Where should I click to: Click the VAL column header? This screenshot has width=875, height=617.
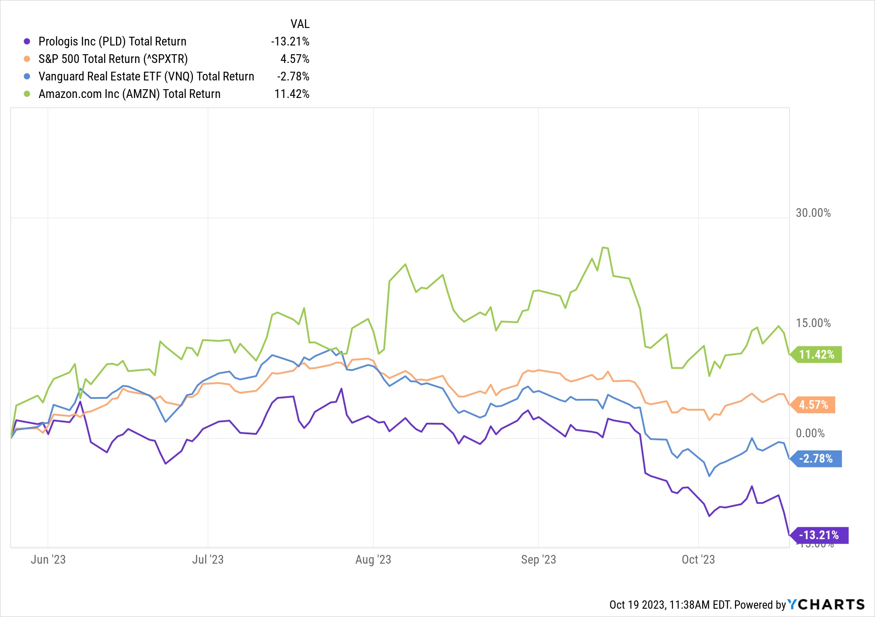click(300, 24)
